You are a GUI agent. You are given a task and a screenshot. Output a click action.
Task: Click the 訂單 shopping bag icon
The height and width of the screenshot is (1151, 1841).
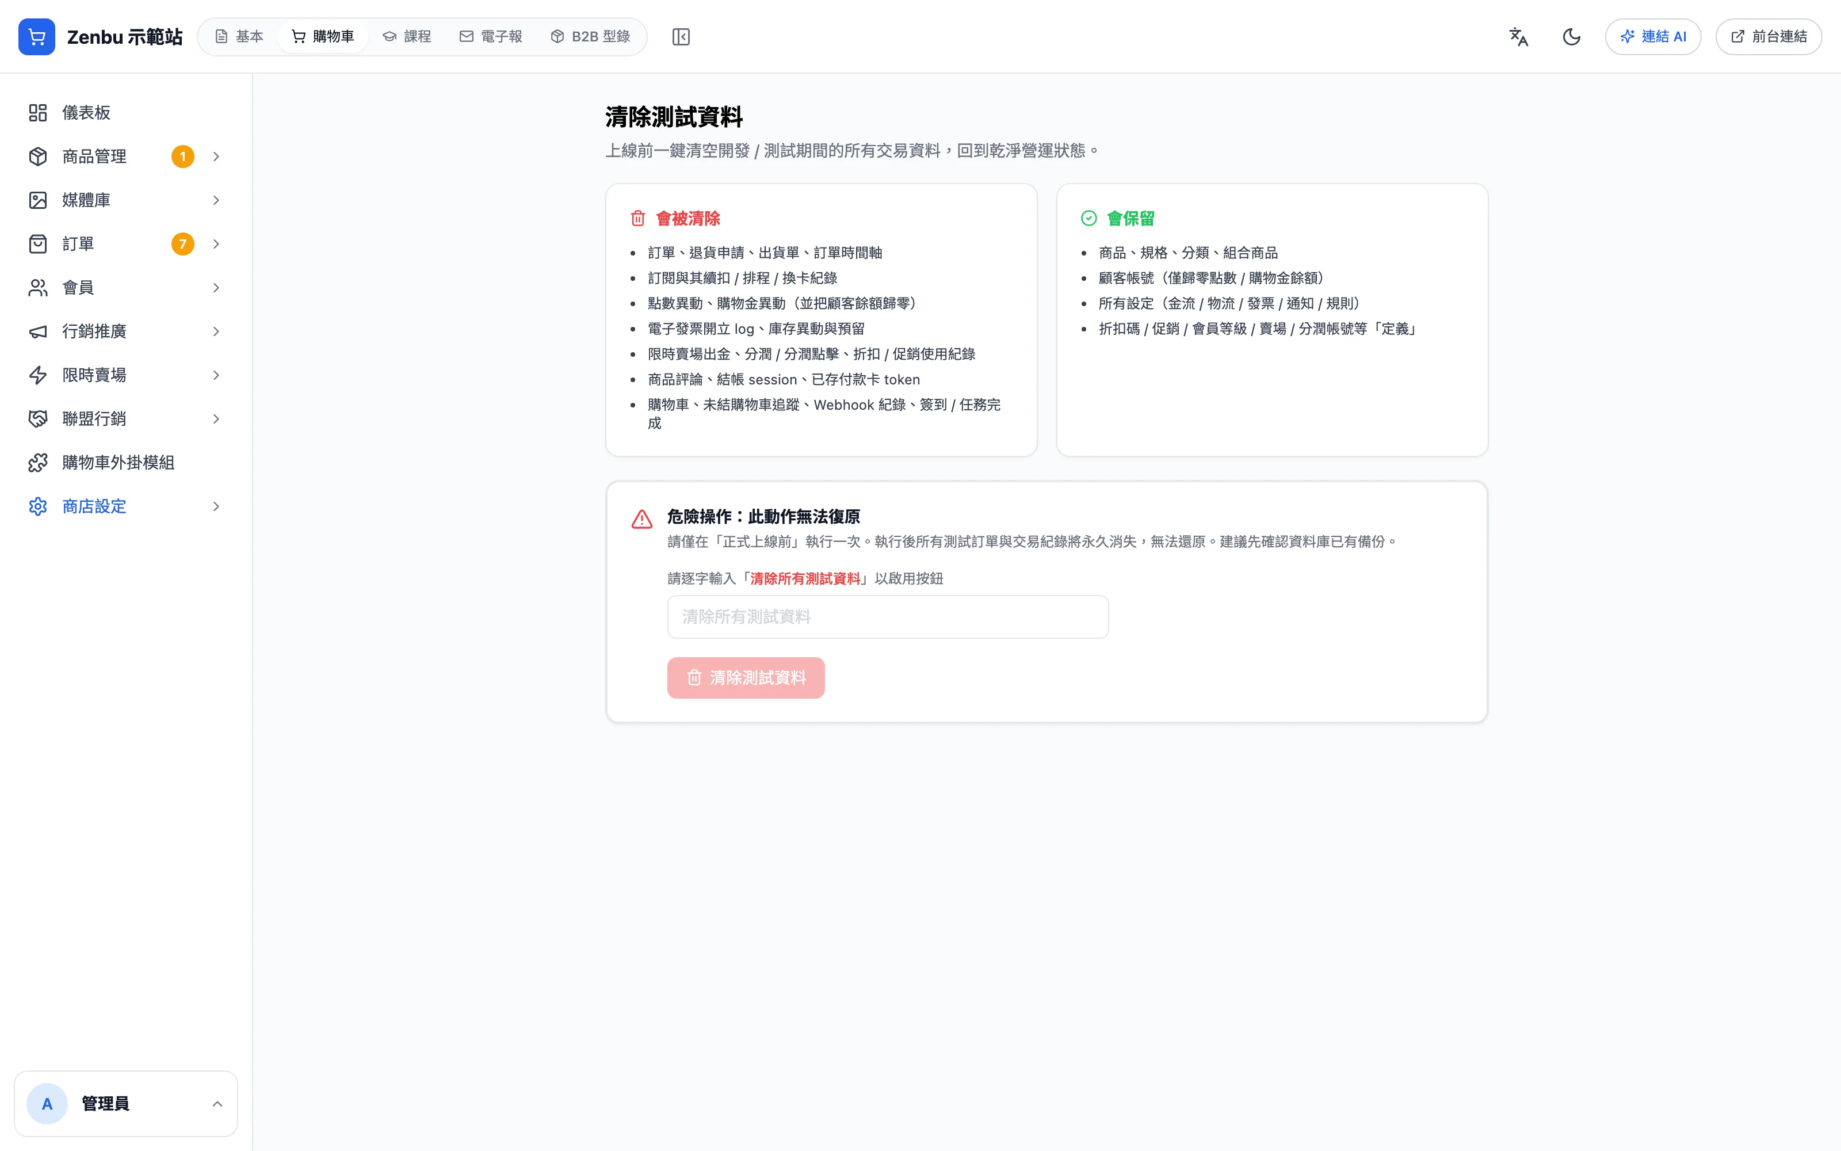38,245
